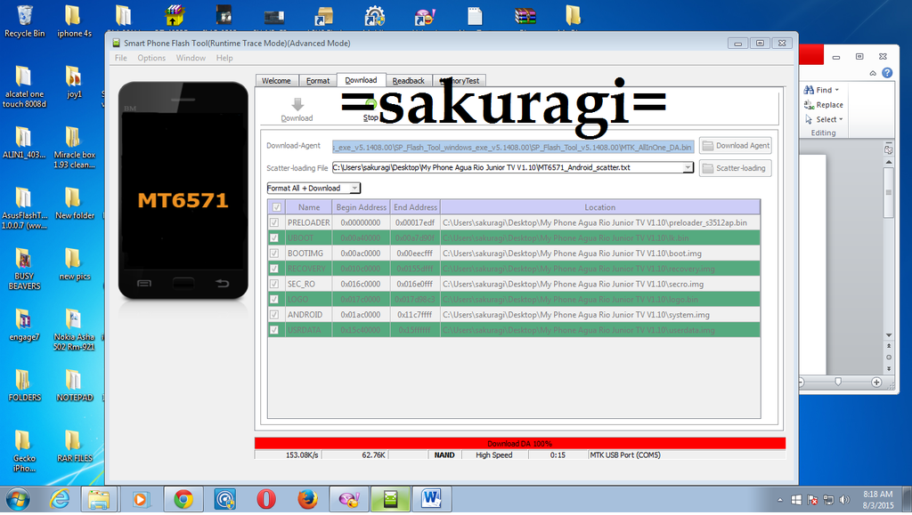Viewport: 912px width, 515px height.
Task: Open the Options menu
Action: 151,58
